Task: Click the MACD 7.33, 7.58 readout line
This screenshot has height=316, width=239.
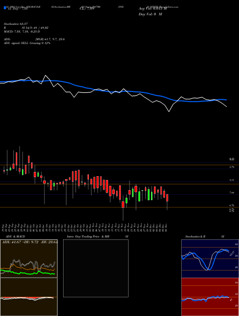Action: pos(22,32)
